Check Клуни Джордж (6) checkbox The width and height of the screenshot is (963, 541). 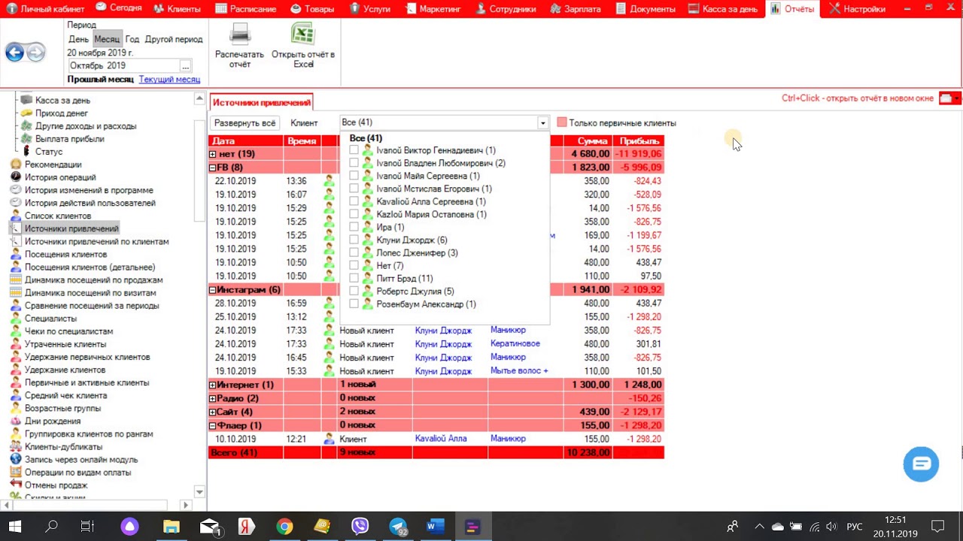[354, 240]
